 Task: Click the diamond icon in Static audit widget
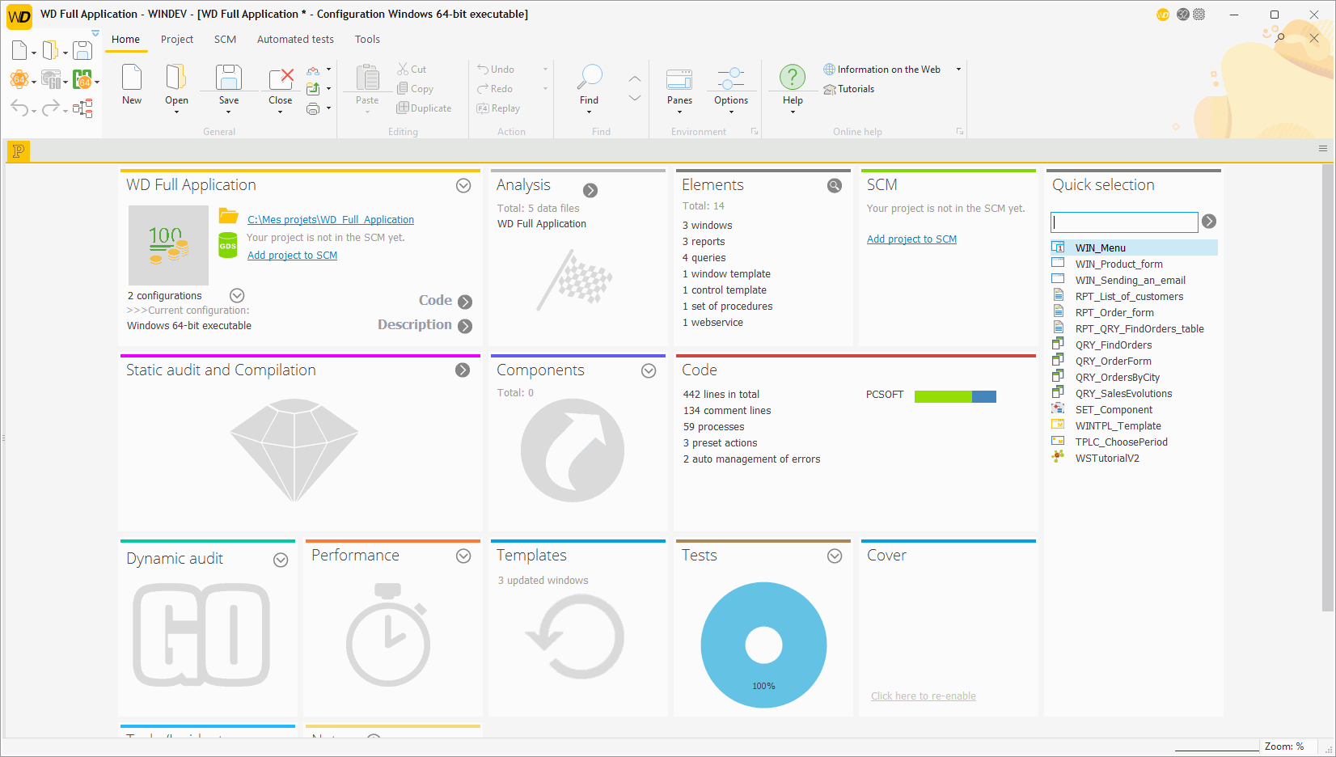point(294,450)
